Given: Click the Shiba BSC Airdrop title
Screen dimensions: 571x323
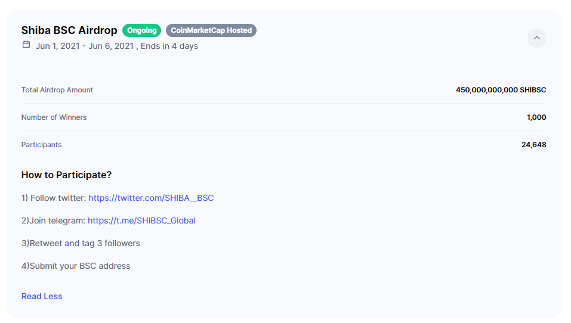Looking at the screenshot, I should coord(69,30).
